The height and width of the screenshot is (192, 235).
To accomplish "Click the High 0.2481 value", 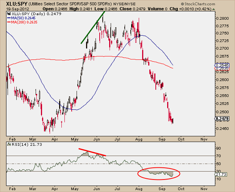I will tap(81, 9).
